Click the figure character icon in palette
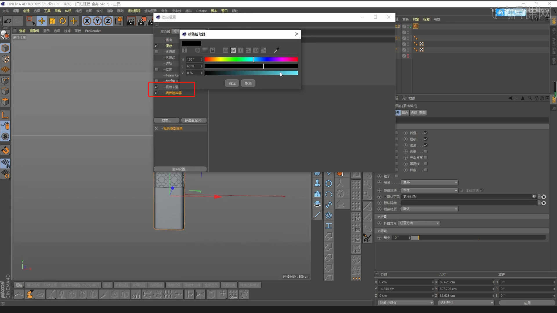 pos(317,183)
